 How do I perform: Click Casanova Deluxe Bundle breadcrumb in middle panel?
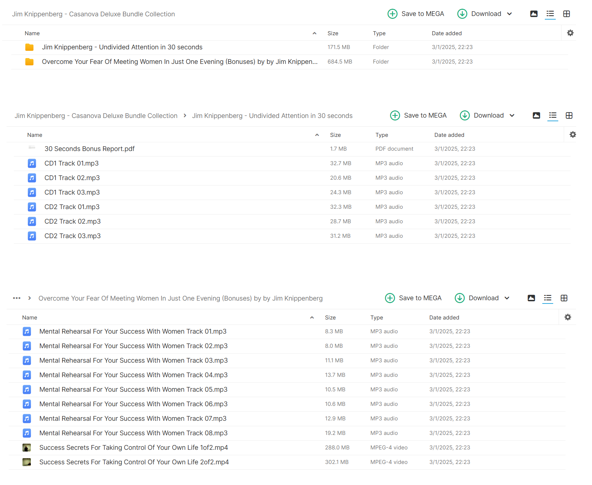tap(96, 116)
